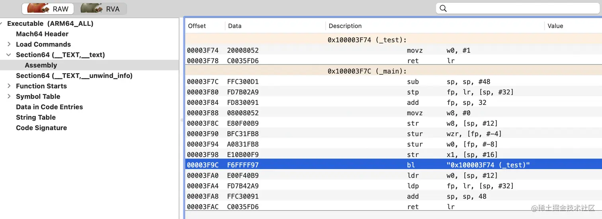This screenshot has width=602, height=219.
Task: Select highlighted row offset 00003F9C
Action: (x=393, y=165)
